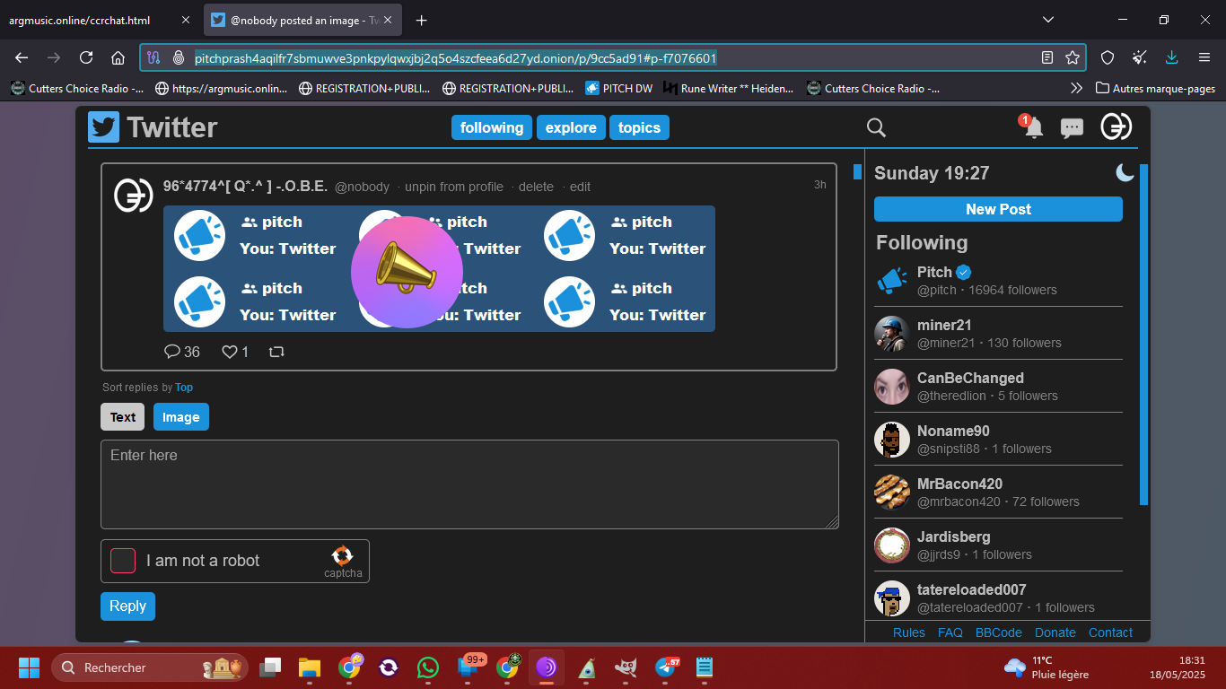Select the Text reply type

coord(123,417)
